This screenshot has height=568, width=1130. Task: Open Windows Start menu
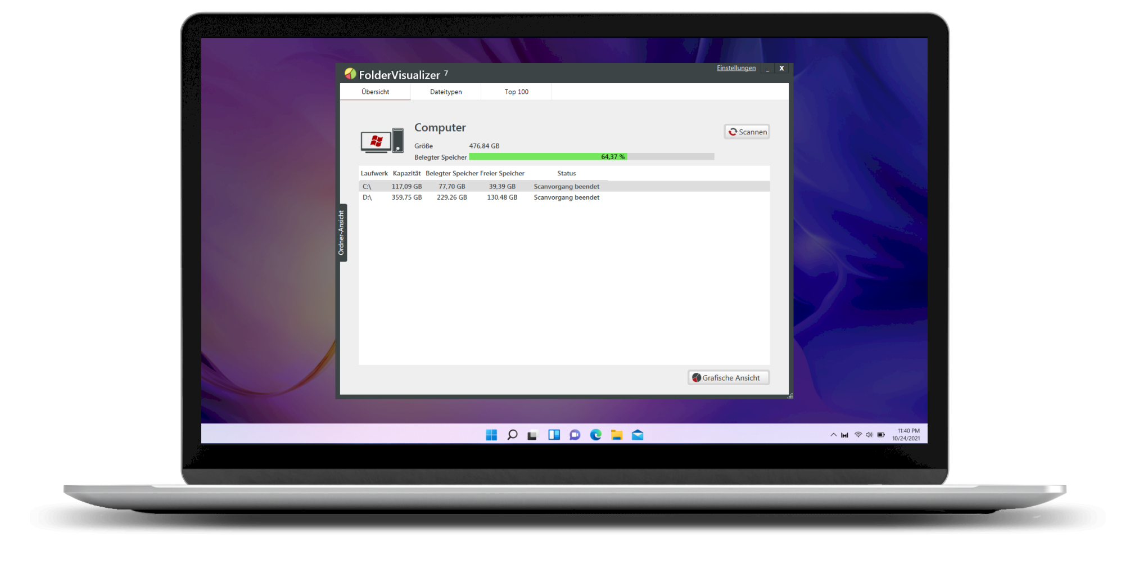[491, 435]
